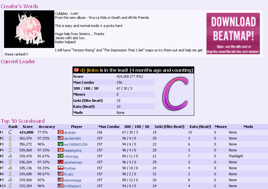The height and width of the screenshot is (189, 268).
Task: Click the US flag beside ROMaster2
Action: click(61, 186)
